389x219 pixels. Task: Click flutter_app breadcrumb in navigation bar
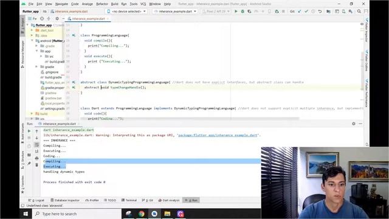click(x=30, y=12)
